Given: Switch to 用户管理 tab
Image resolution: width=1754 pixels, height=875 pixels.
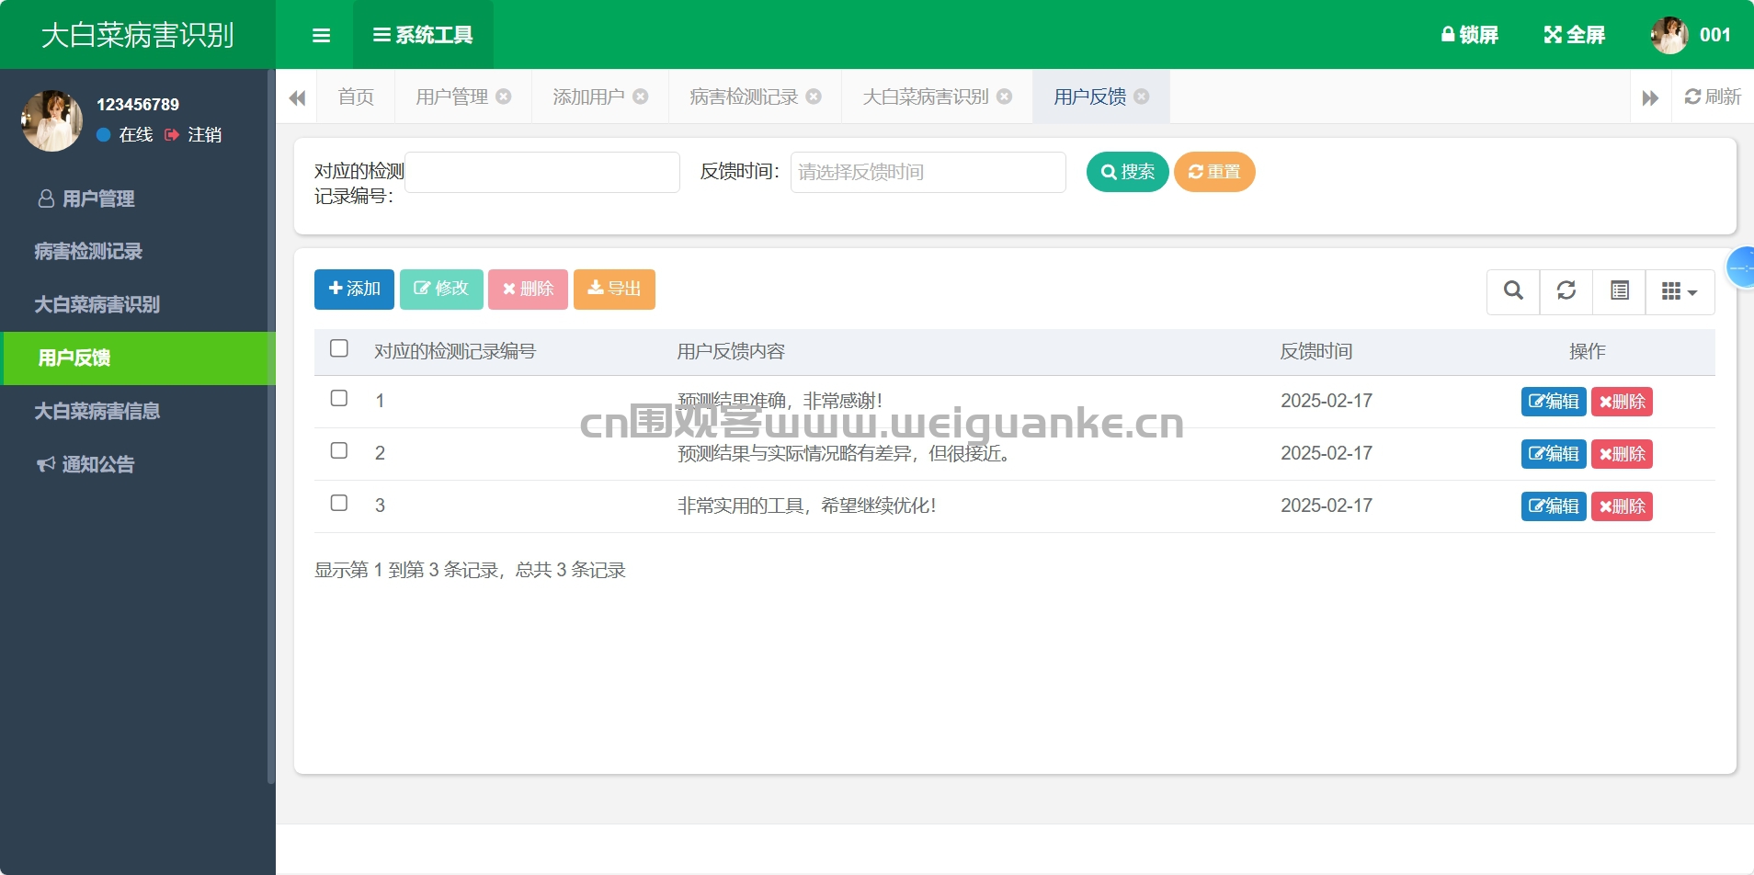Looking at the screenshot, I should point(451,97).
